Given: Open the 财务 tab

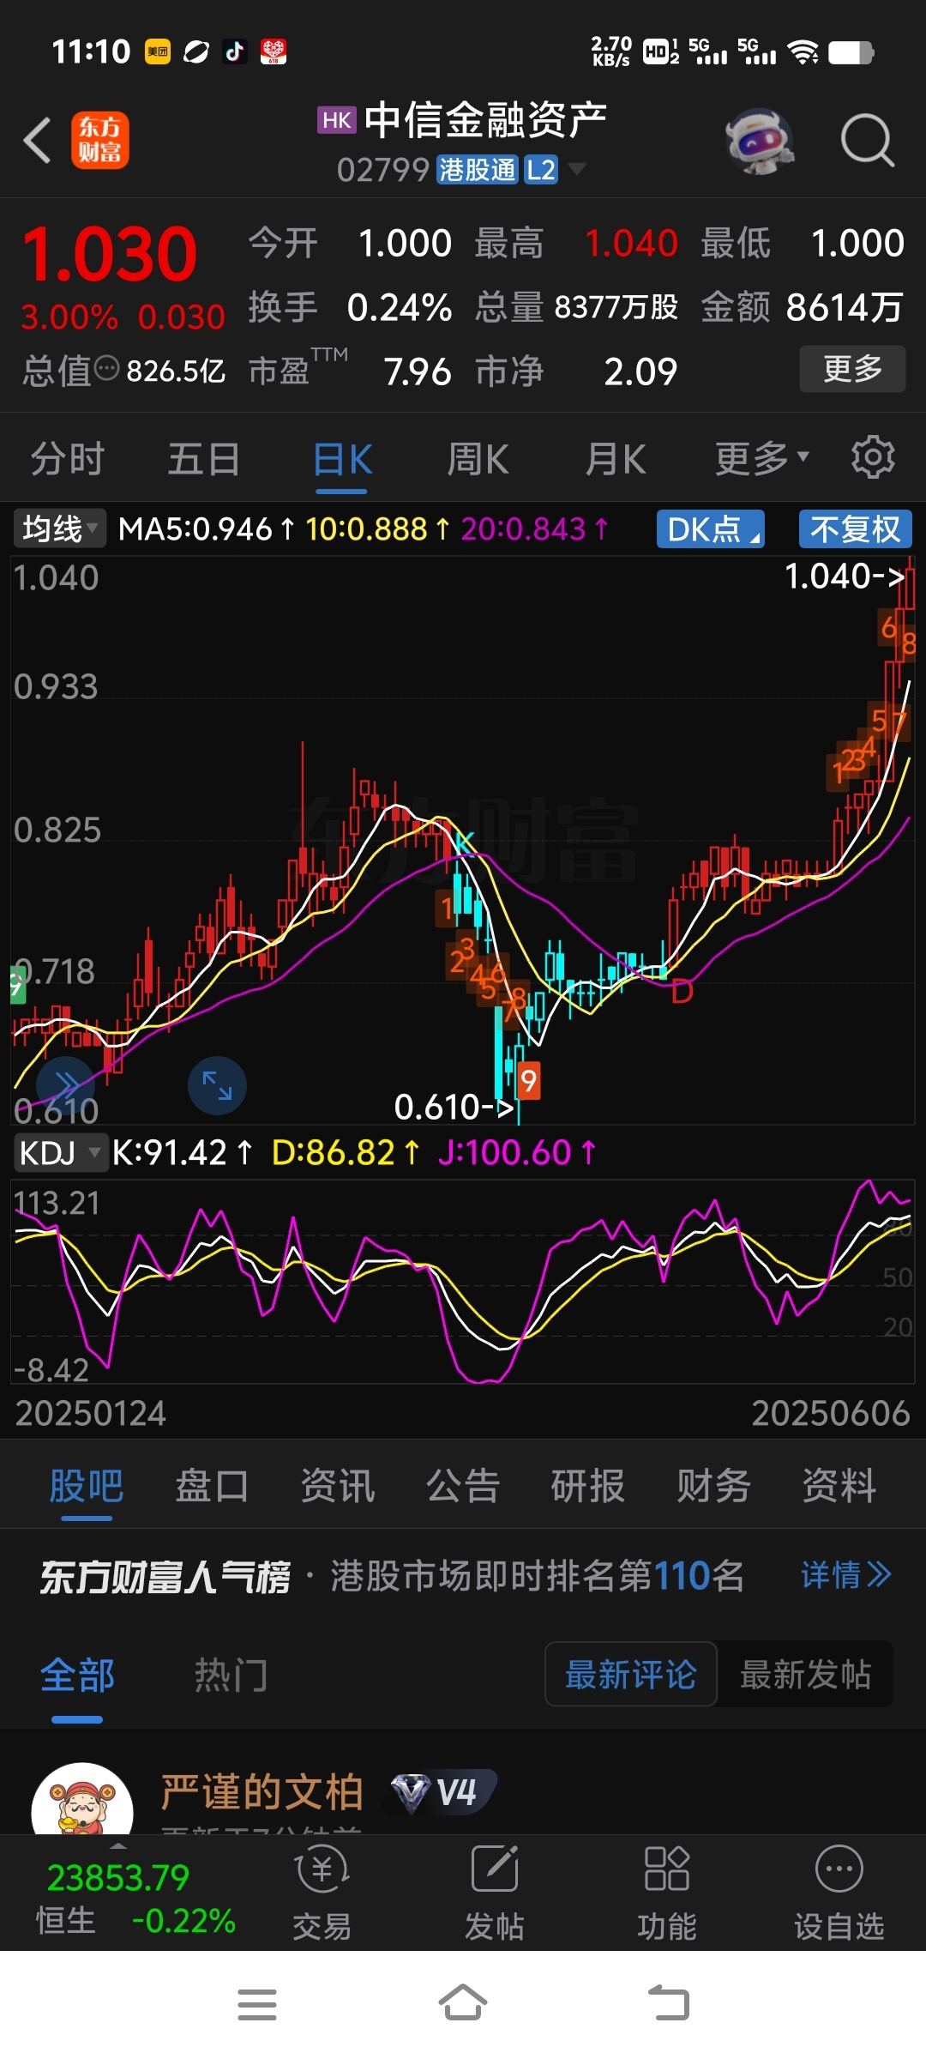Looking at the screenshot, I should [x=713, y=1486].
